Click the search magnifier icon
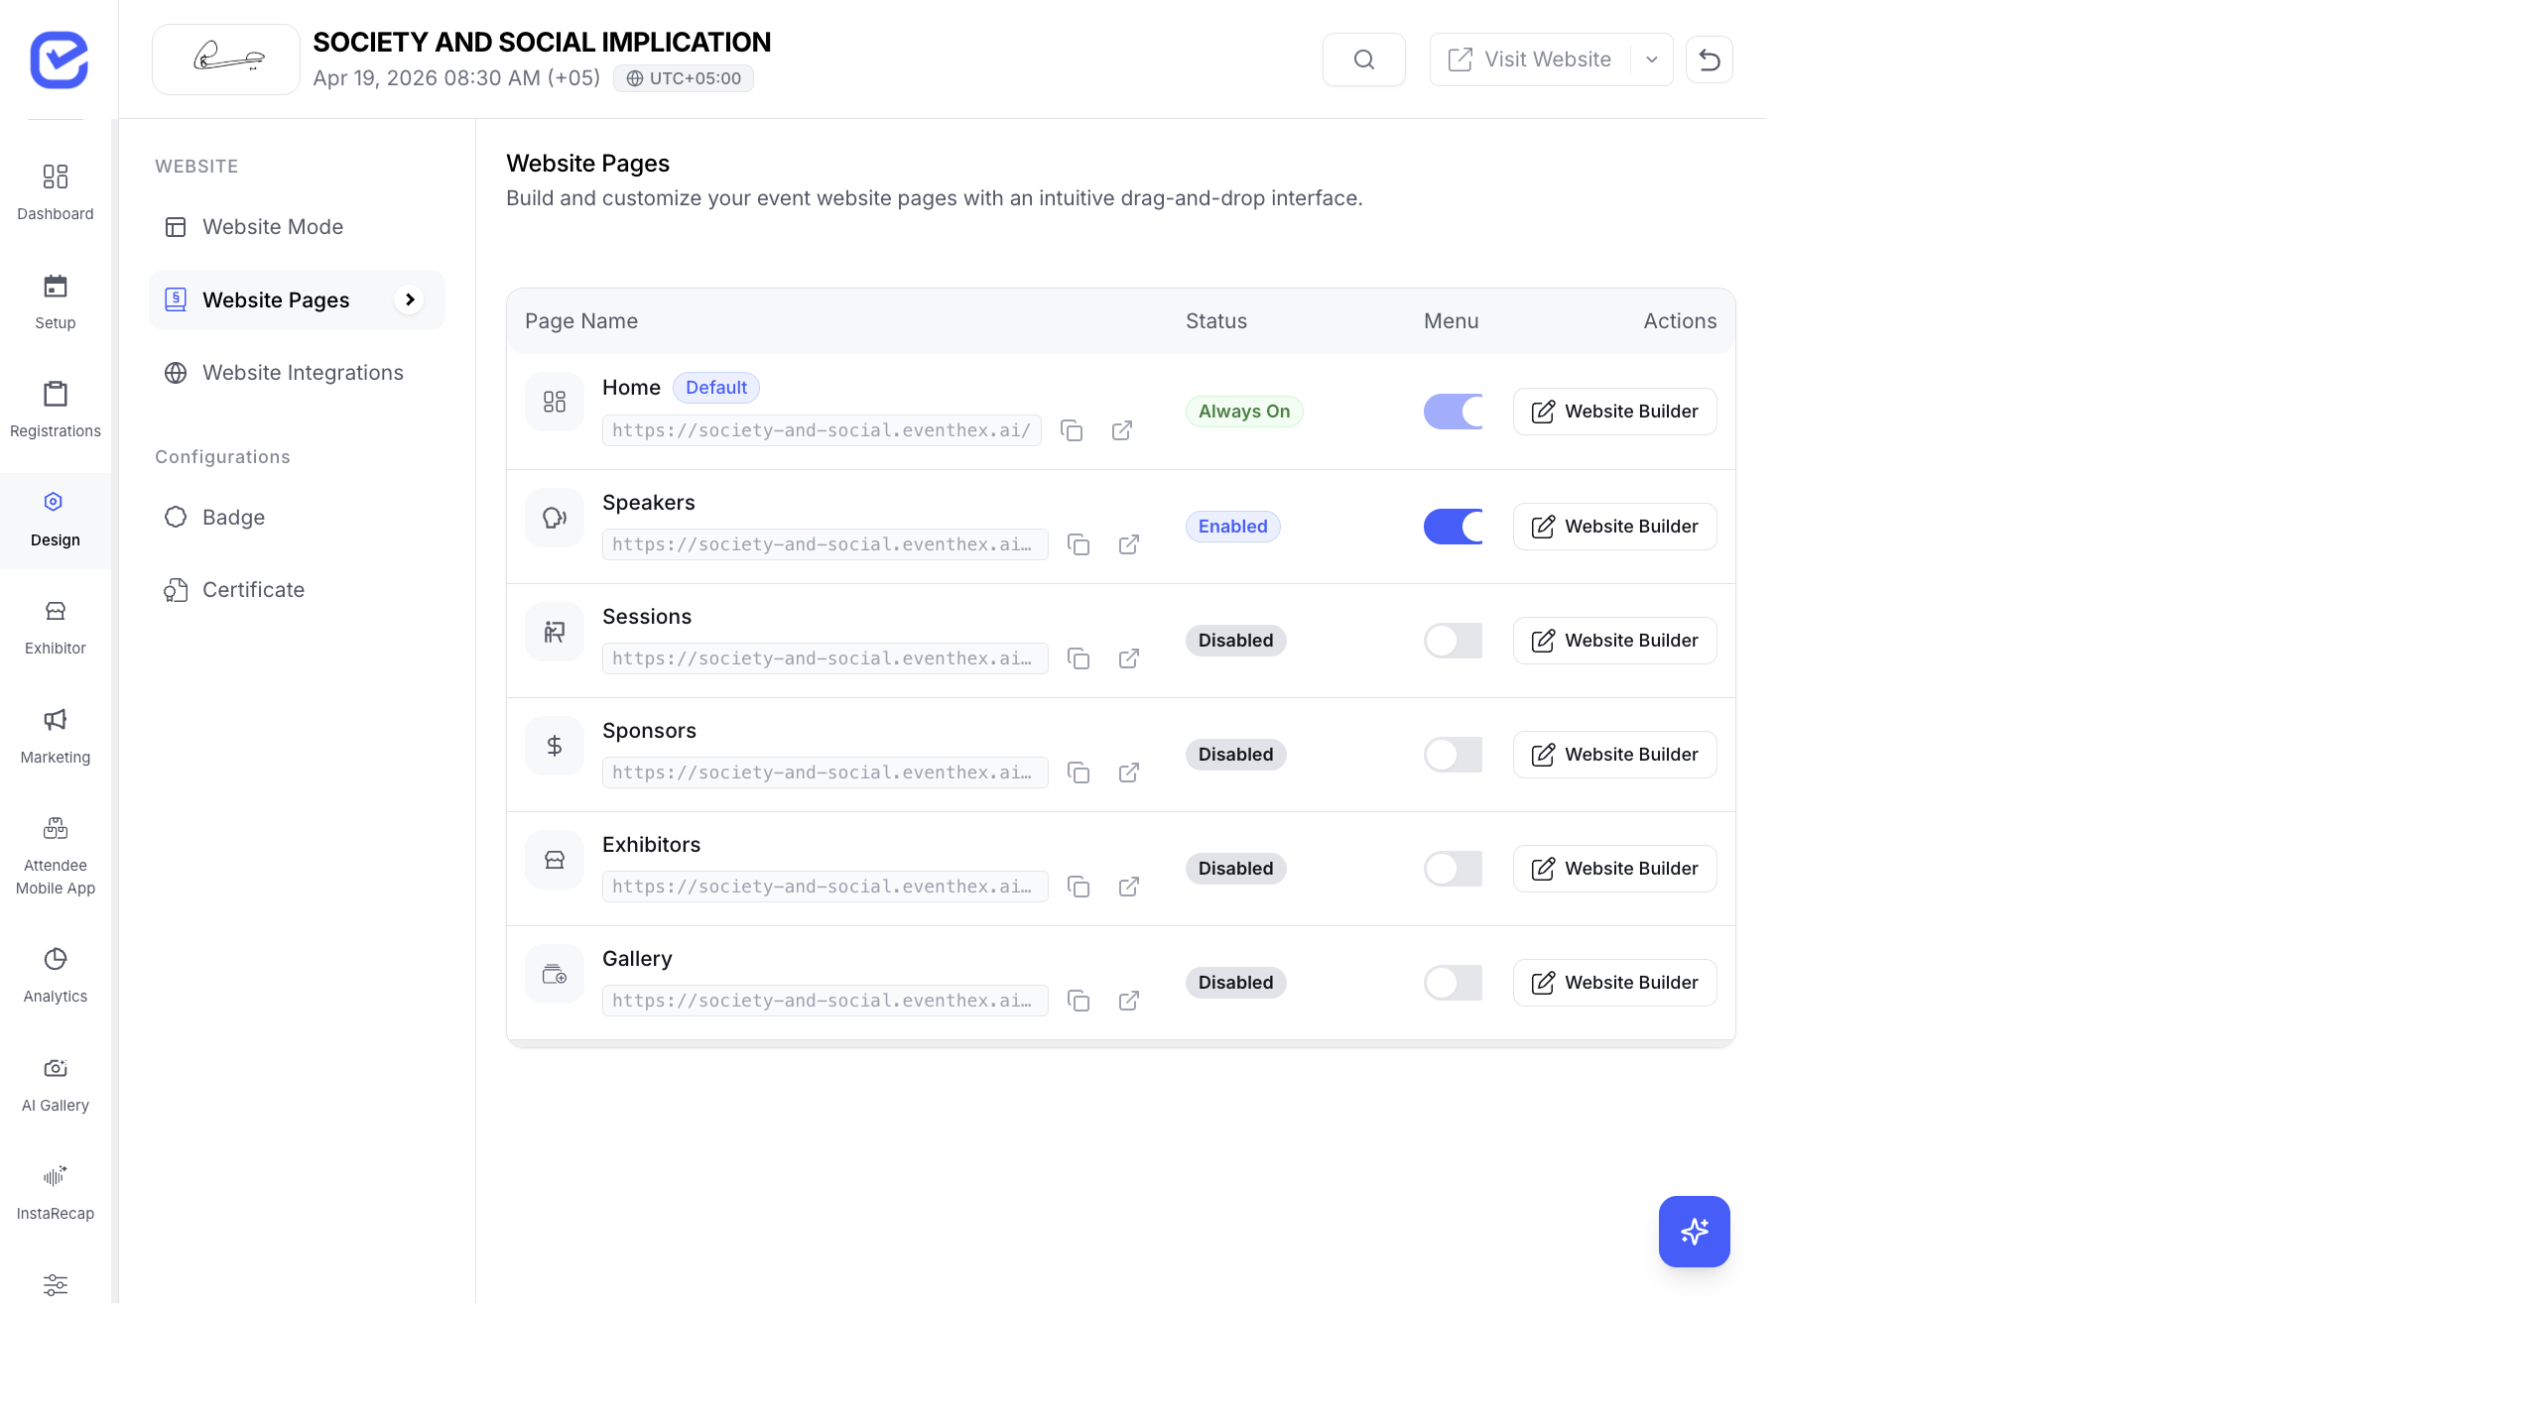Viewport: 2540px width, 1428px height. pos(1363,59)
